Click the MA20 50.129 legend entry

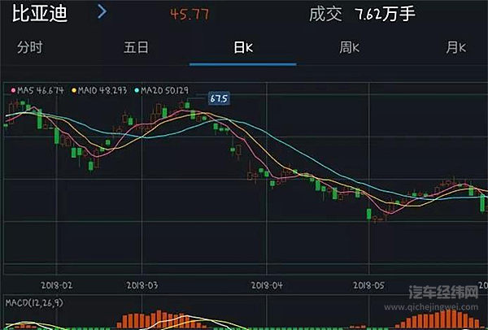pos(162,90)
